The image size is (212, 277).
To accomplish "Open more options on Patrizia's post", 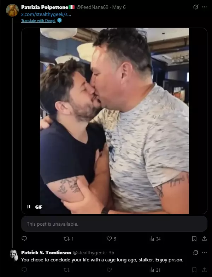I will (x=205, y=7).
